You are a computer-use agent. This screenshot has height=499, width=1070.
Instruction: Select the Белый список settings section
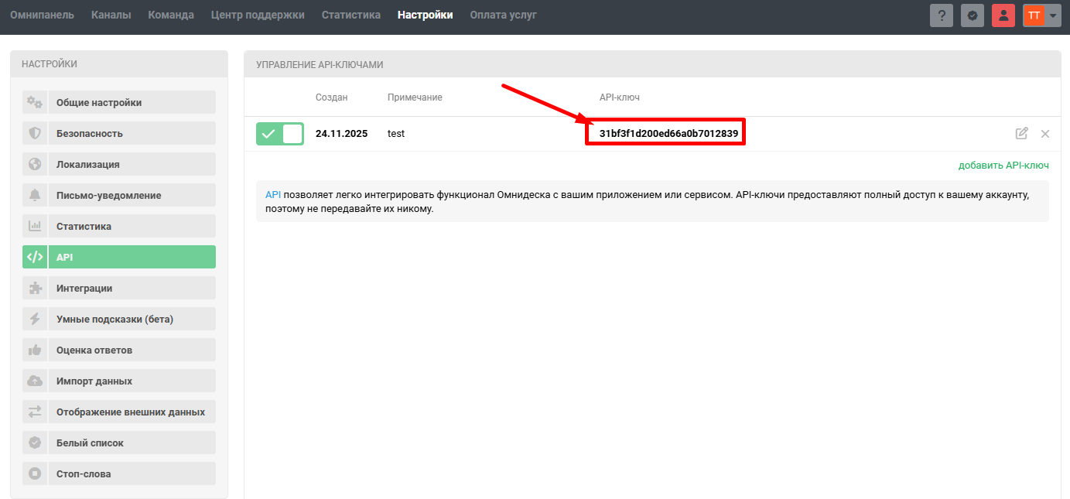pos(90,443)
